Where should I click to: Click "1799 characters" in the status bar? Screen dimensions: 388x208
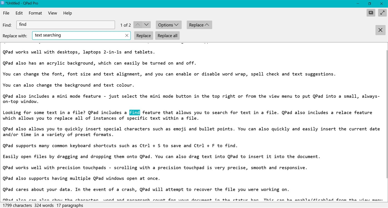point(17,205)
